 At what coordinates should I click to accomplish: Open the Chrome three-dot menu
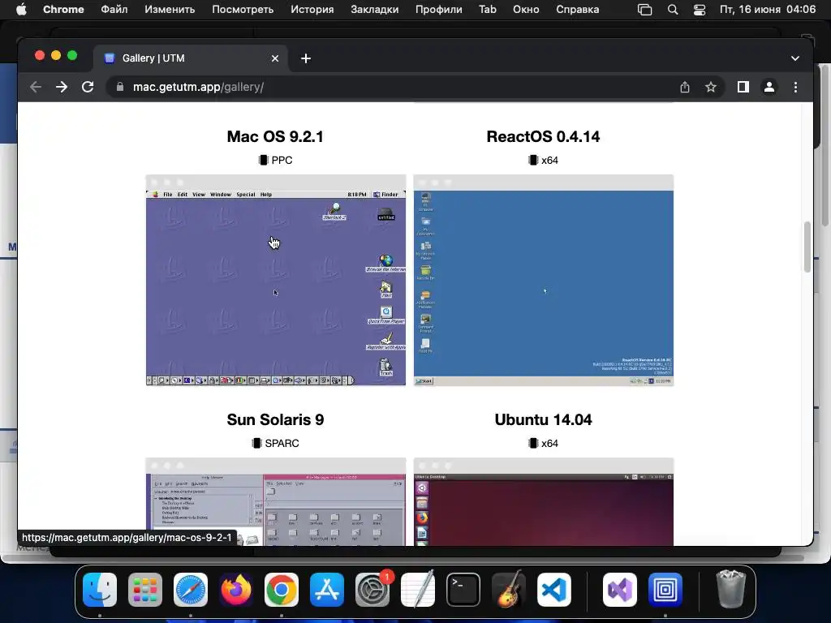click(795, 87)
